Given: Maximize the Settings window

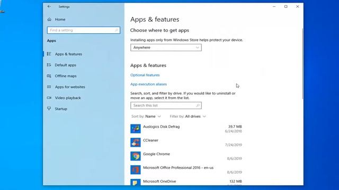Looking at the screenshot, I should point(286,6).
